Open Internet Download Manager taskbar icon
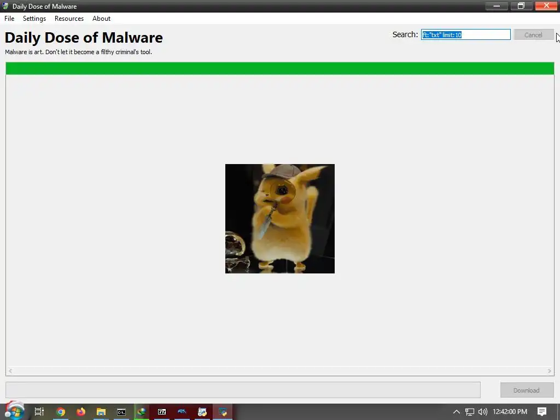The width and height of the screenshot is (560, 420). 142,412
